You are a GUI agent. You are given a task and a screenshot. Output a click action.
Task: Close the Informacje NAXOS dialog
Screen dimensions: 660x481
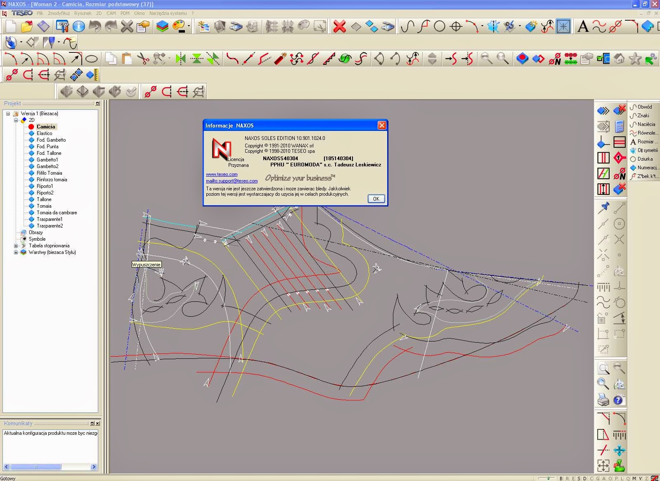click(x=382, y=125)
